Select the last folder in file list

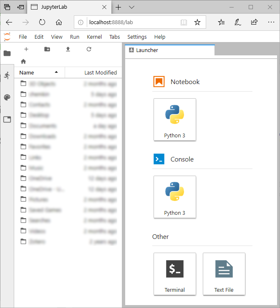point(68,241)
